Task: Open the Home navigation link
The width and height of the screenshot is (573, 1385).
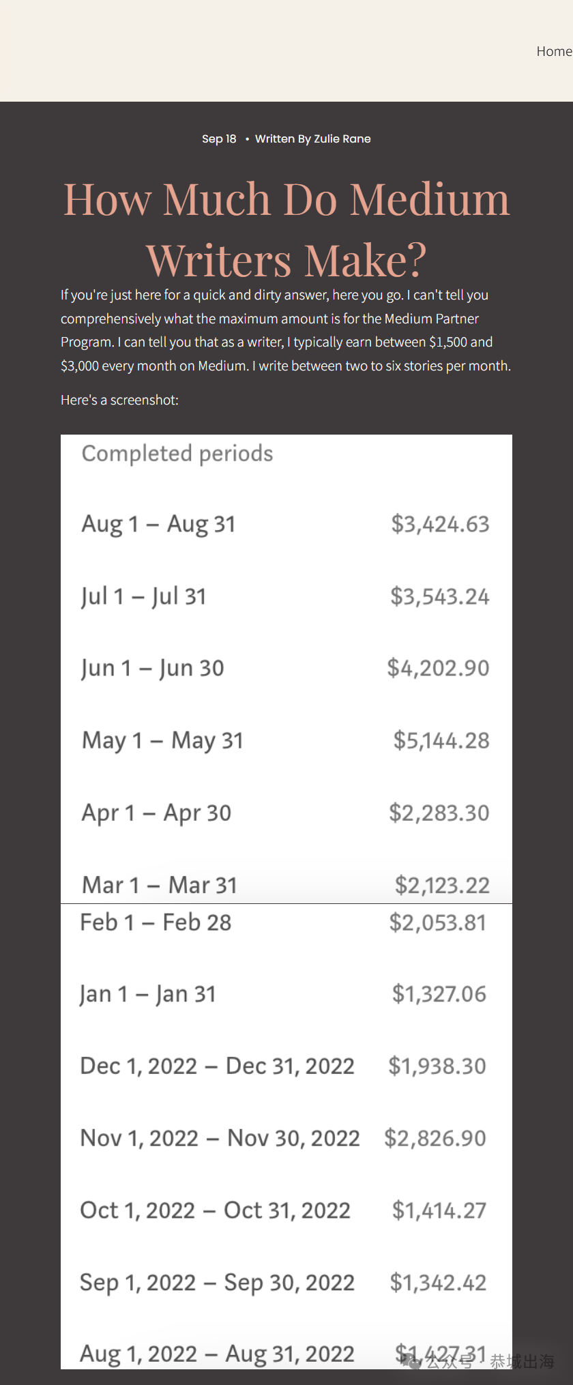Action: 554,51
